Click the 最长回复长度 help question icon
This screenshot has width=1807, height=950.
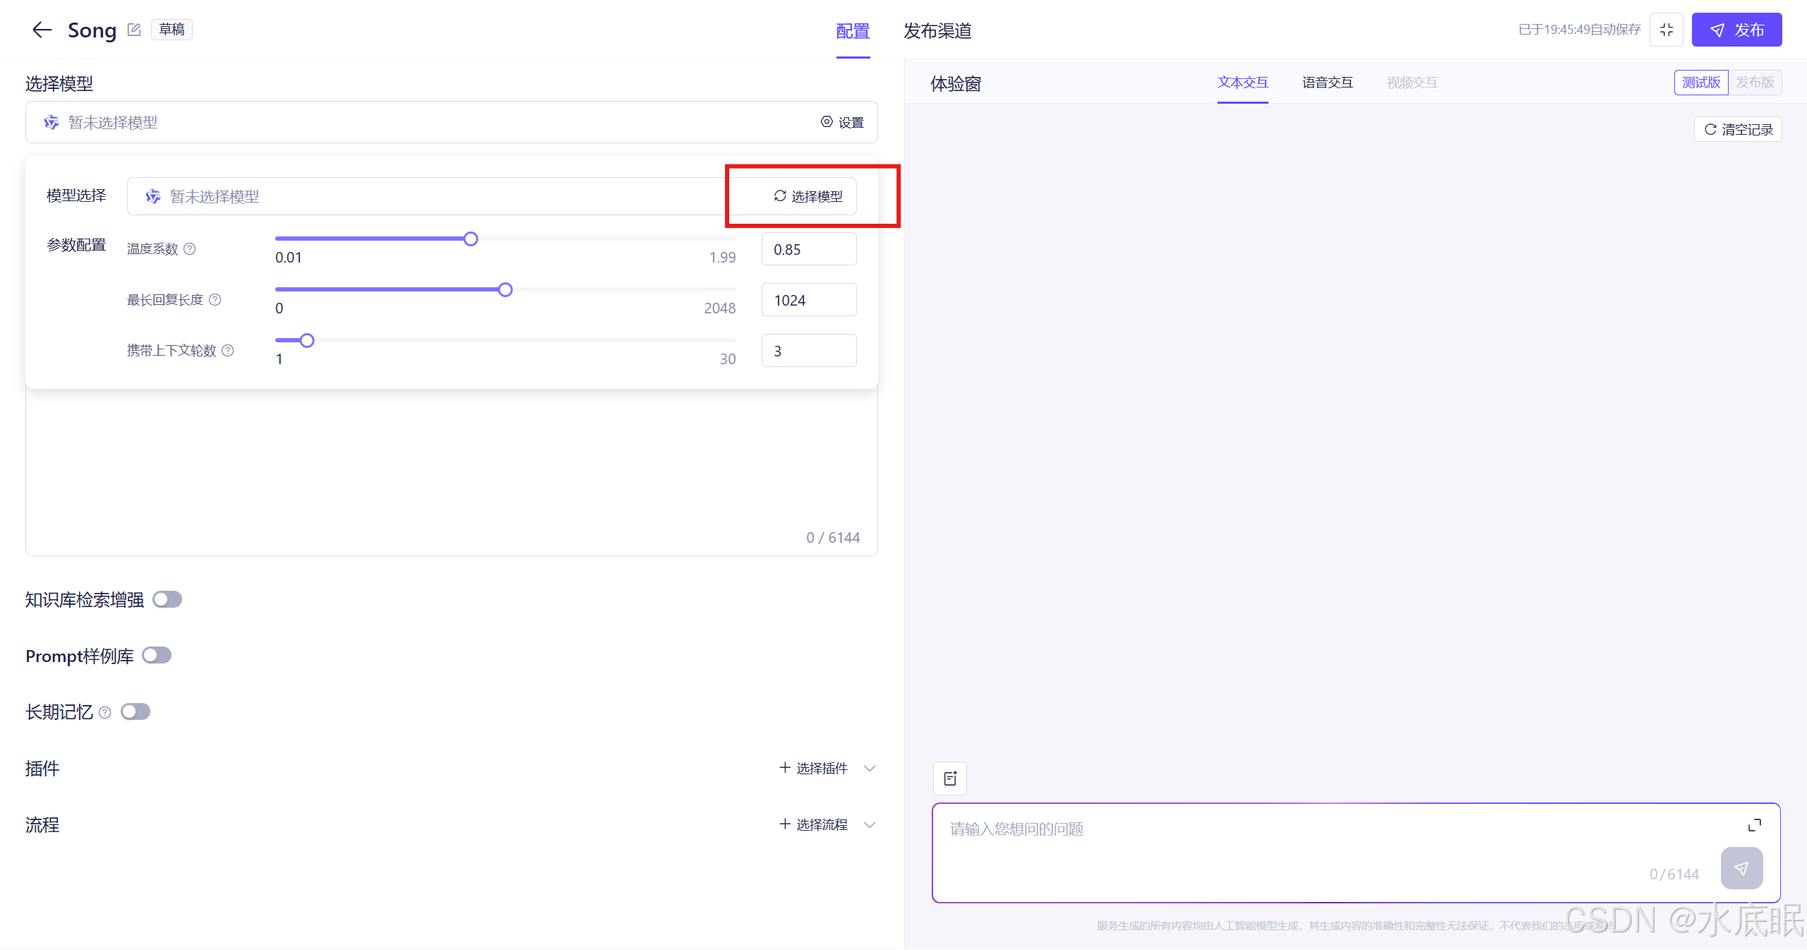pyautogui.click(x=215, y=300)
